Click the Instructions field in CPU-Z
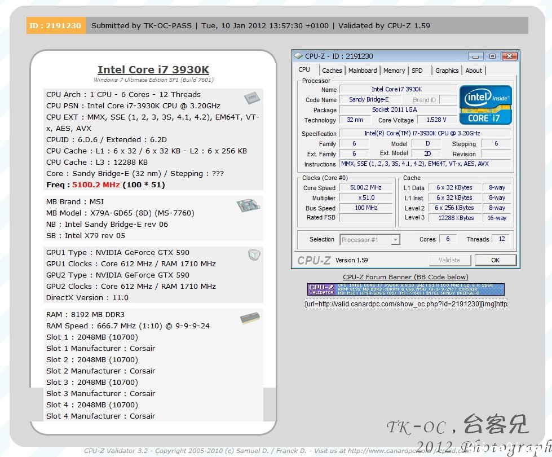The image size is (552, 457). 425,164
